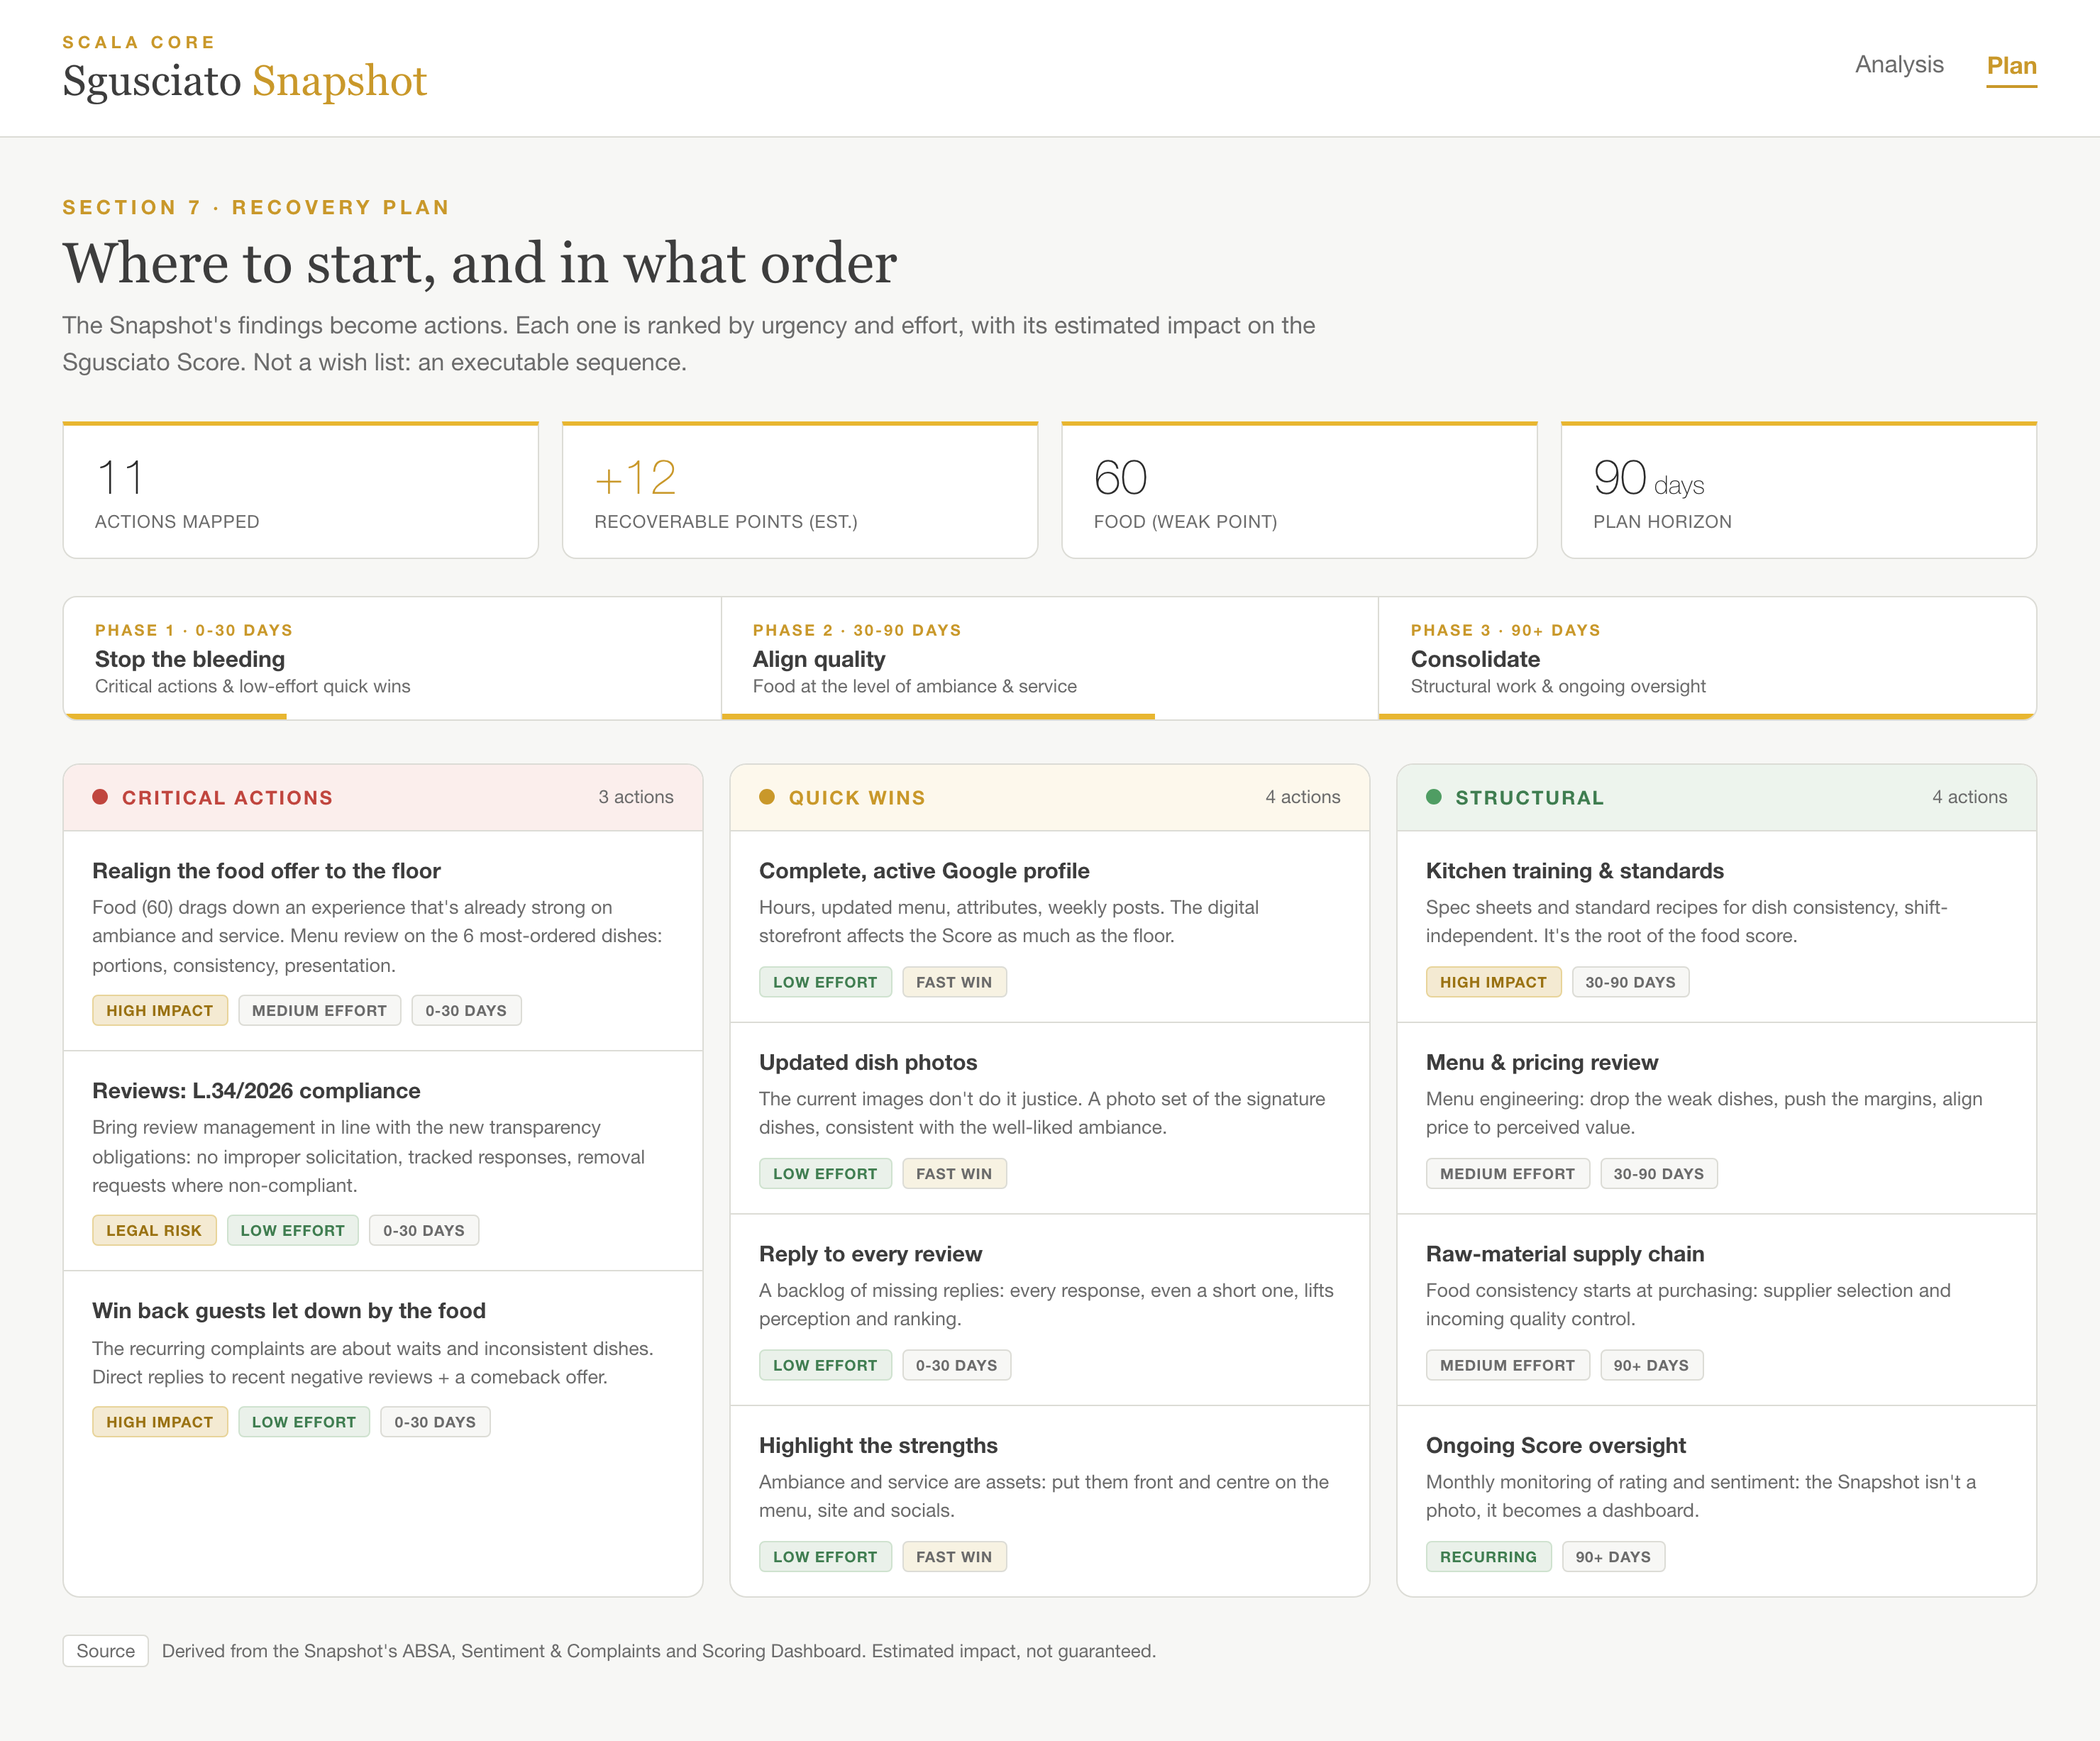Click '4 actions' count in Structural
2100x1741 pixels.
tap(1969, 797)
